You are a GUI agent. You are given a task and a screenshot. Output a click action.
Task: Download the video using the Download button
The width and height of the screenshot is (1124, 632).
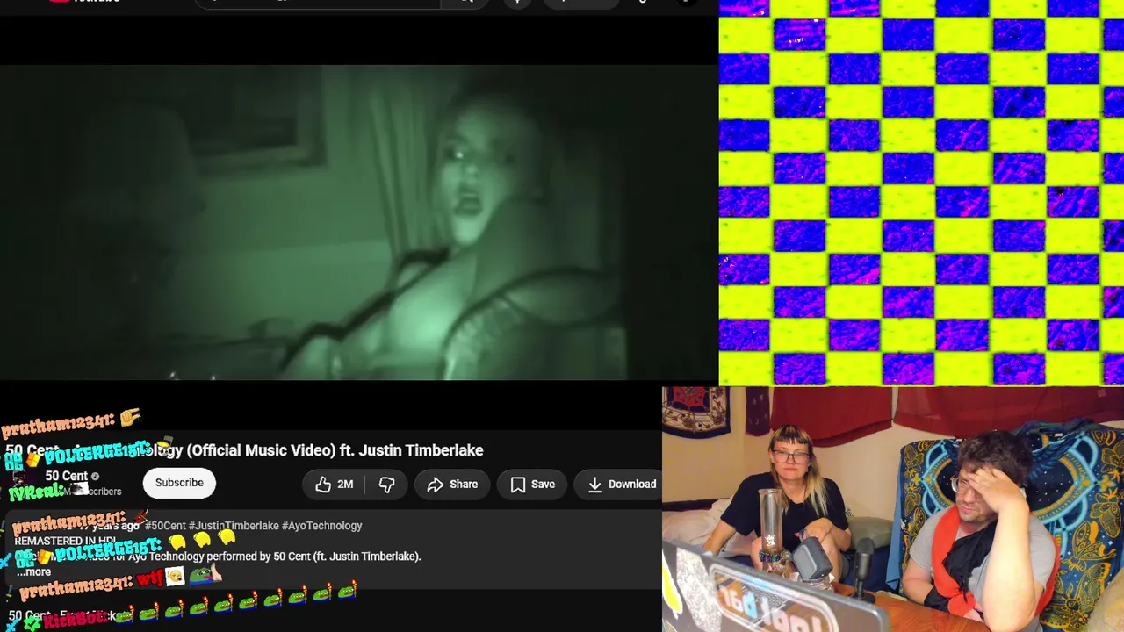(621, 485)
